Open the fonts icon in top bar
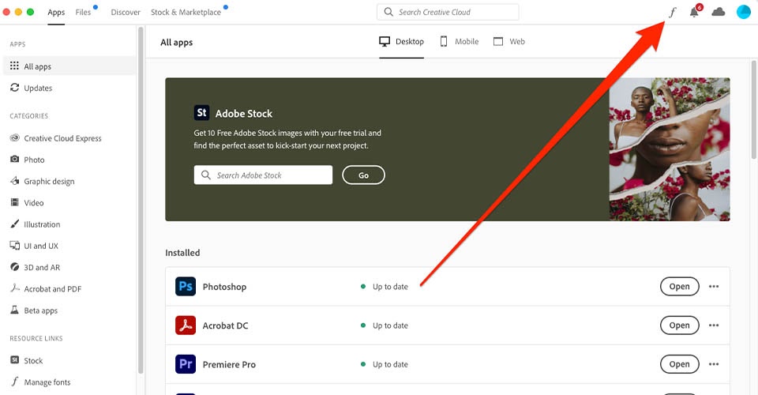 [673, 12]
